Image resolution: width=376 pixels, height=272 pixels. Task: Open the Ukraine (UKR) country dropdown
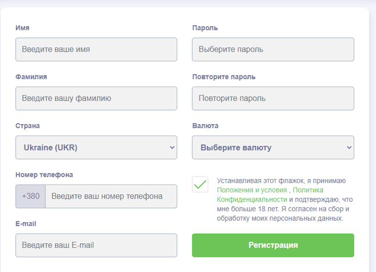(x=96, y=147)
